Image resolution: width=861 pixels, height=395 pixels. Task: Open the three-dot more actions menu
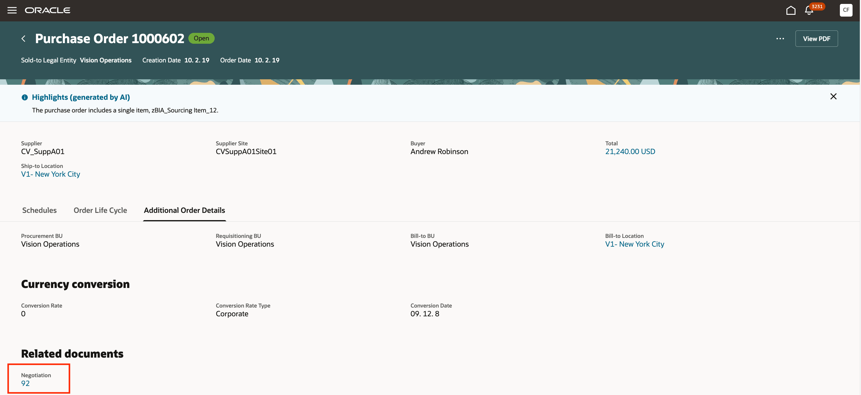(x=780, y=39)
